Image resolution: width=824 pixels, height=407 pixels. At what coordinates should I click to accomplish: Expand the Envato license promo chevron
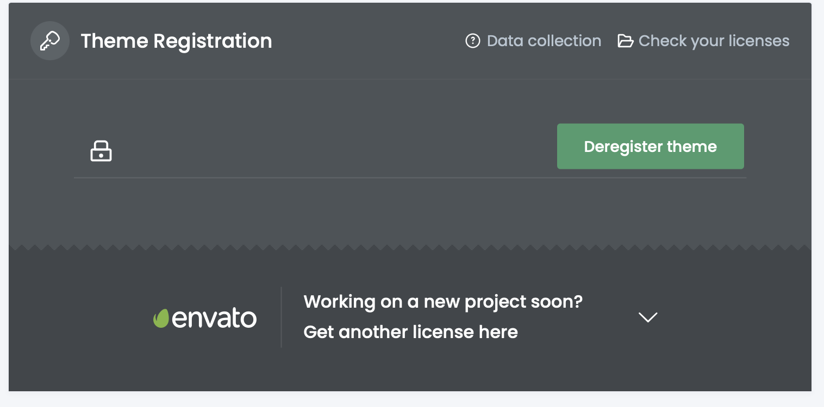[648, 317]
